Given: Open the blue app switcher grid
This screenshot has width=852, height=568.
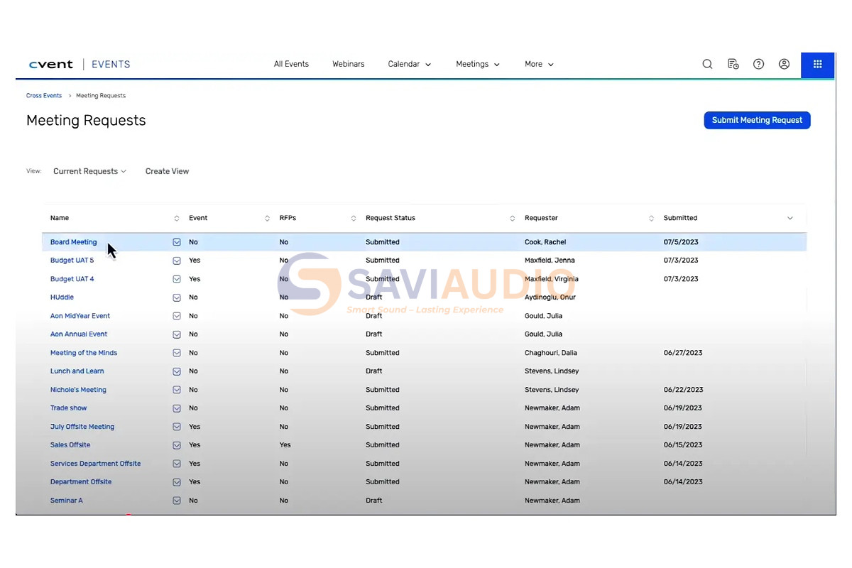Looking at the screenshot, I should coord(818,64).
